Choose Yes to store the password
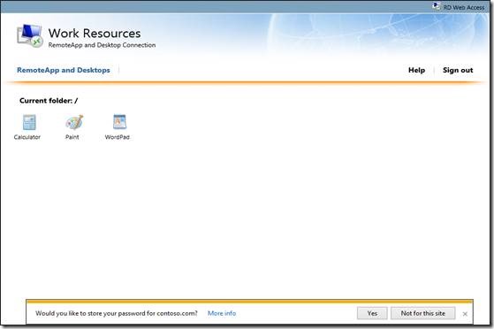Viewport: 494px width, 329px height. (x=372, y=313)
